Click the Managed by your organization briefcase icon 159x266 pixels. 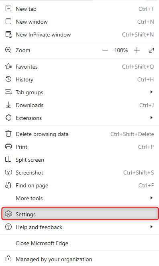pos(8,259)
